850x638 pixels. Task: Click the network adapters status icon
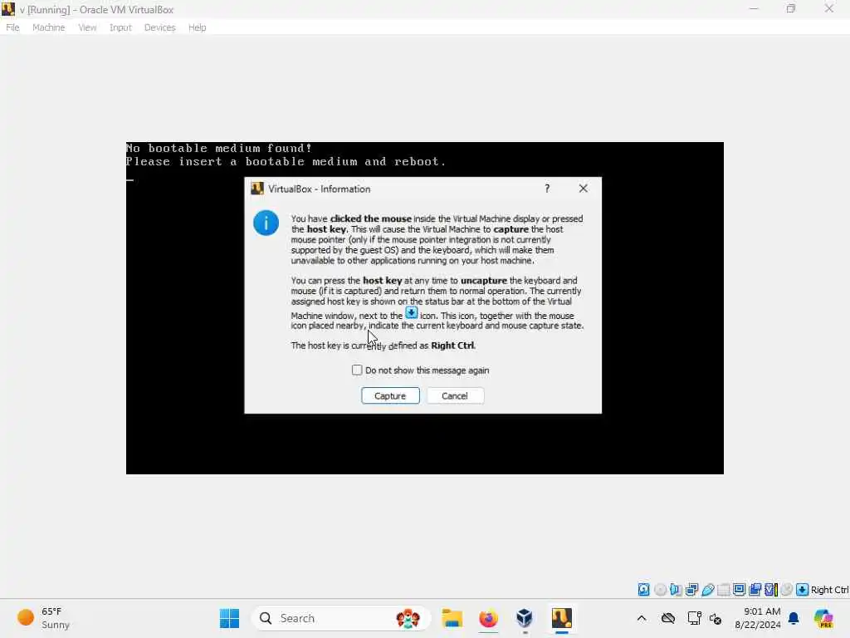[691, 589]
